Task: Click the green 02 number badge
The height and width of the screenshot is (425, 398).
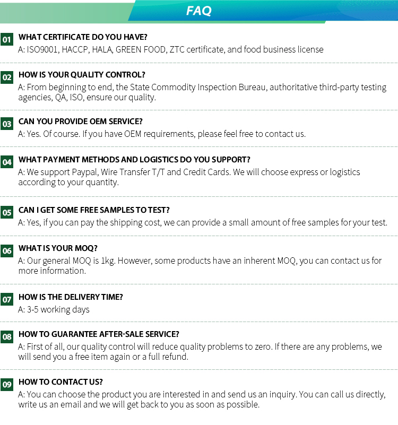Action: tap(7, 77)
